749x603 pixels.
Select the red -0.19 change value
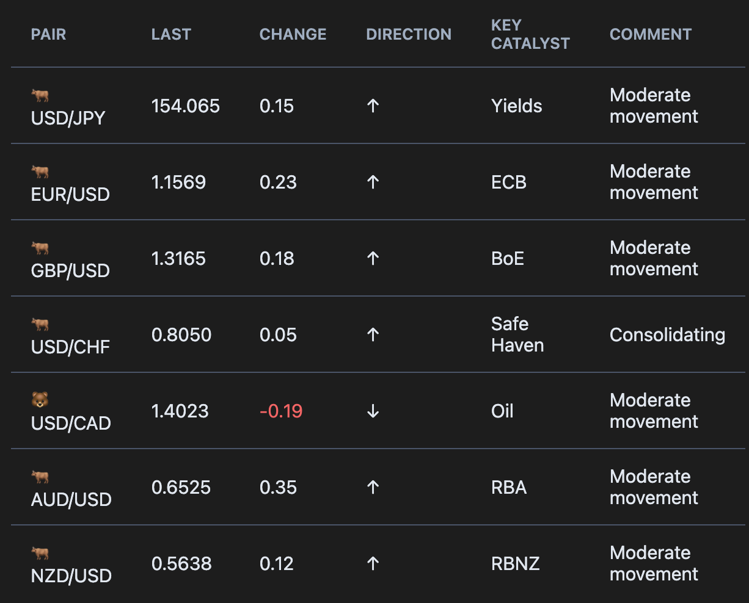coord(281,411)
